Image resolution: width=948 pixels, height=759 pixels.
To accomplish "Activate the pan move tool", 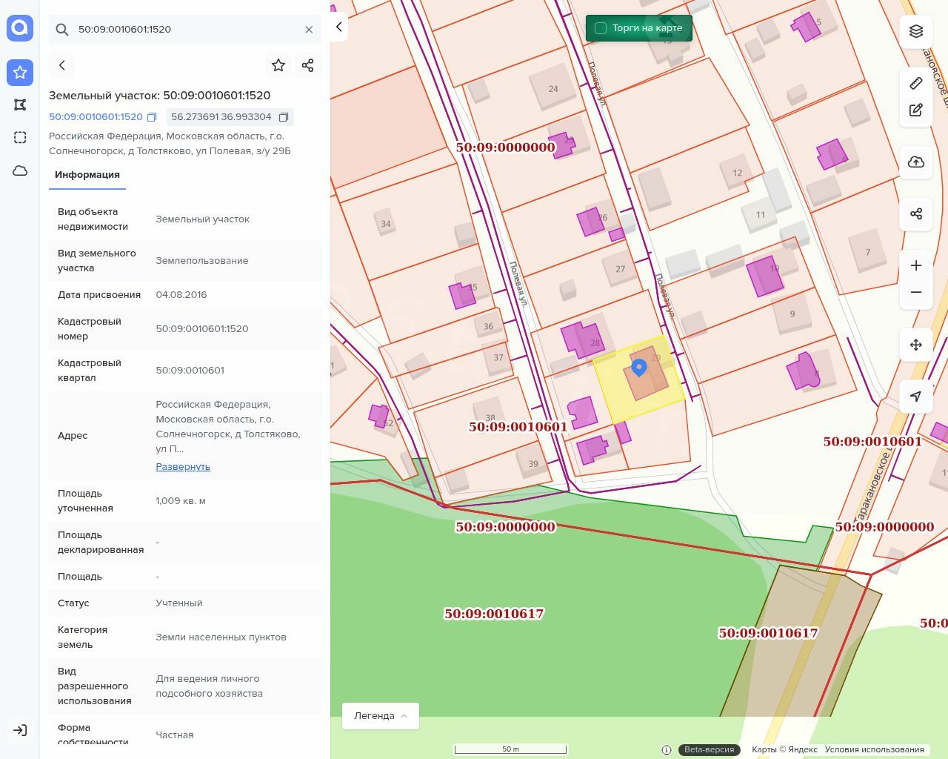I will pos(916,345).
